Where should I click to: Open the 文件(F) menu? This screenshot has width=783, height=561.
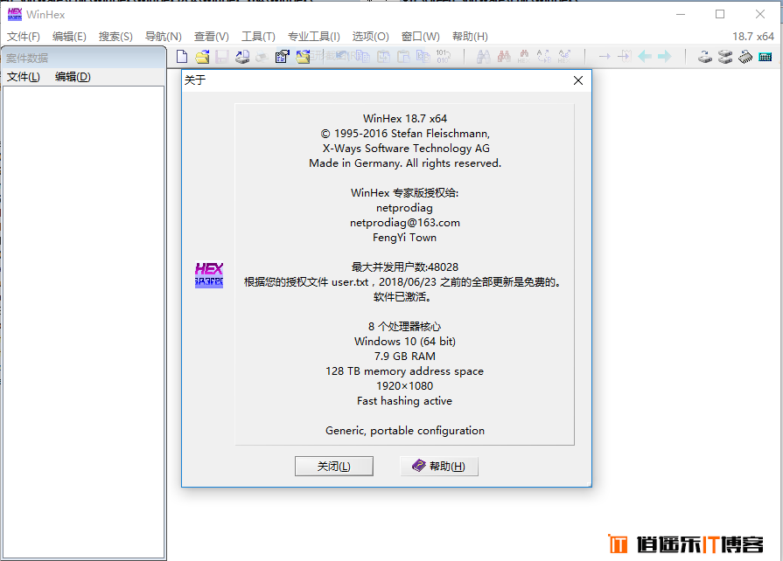[x=24, y=37]
